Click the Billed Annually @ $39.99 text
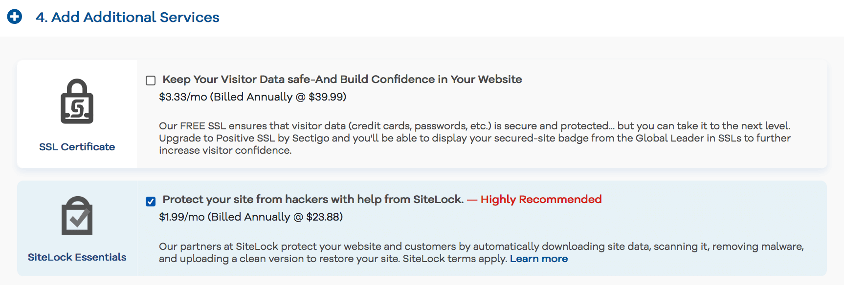 278,97
